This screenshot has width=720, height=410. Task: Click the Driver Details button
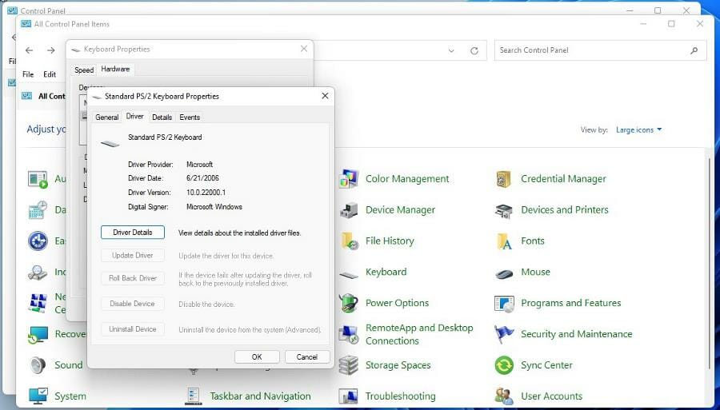pyautogui.click(x=133, y=233)
